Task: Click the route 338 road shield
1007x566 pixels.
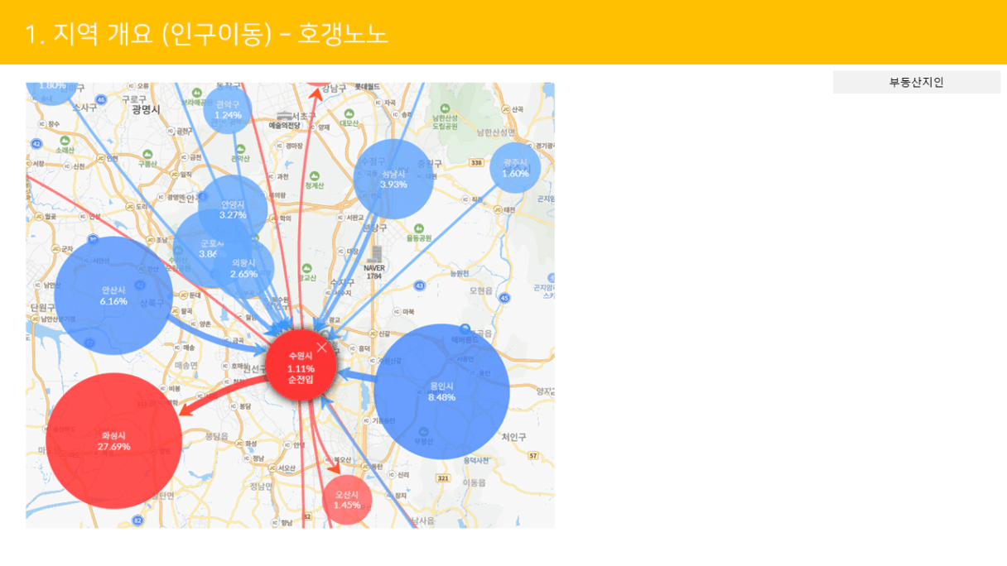Action: (x=475, y=163)
